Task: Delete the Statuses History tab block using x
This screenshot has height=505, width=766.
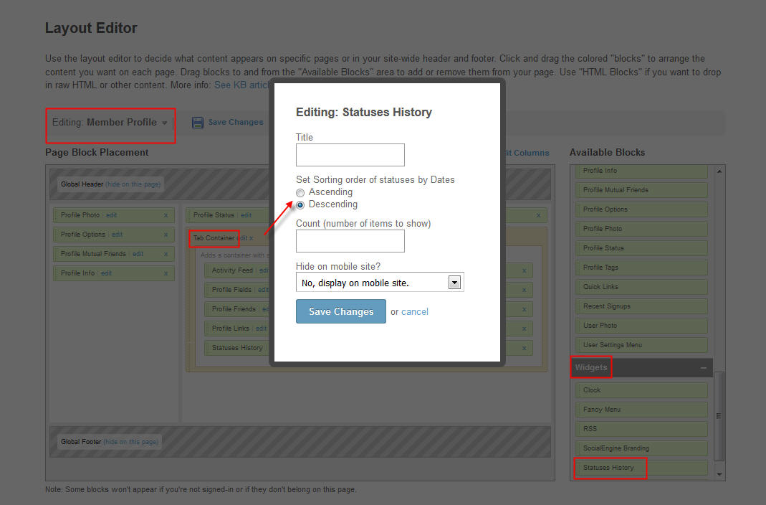Action: [524, 348]
